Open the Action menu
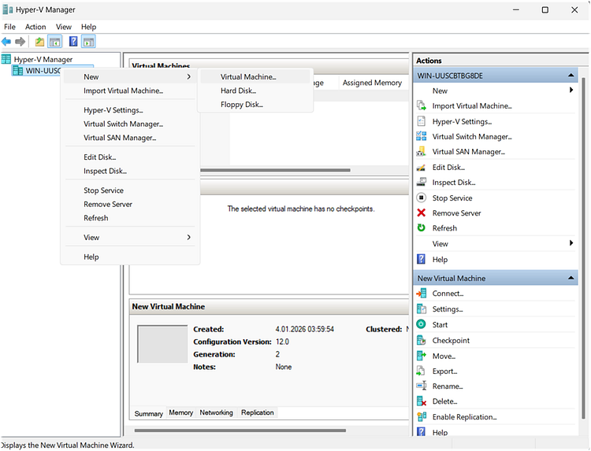This screenshot has height=451, width=591. click(35, 27)
